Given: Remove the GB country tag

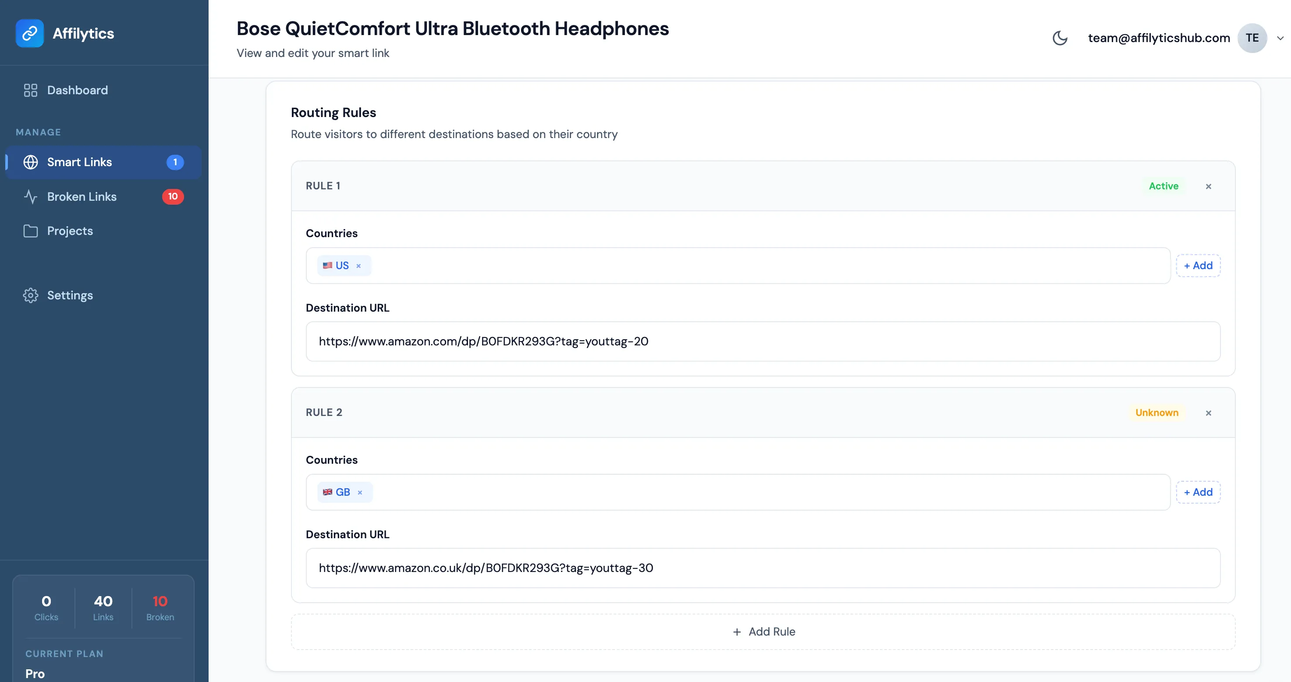Looking at the screenshot, I should (360, 493).
